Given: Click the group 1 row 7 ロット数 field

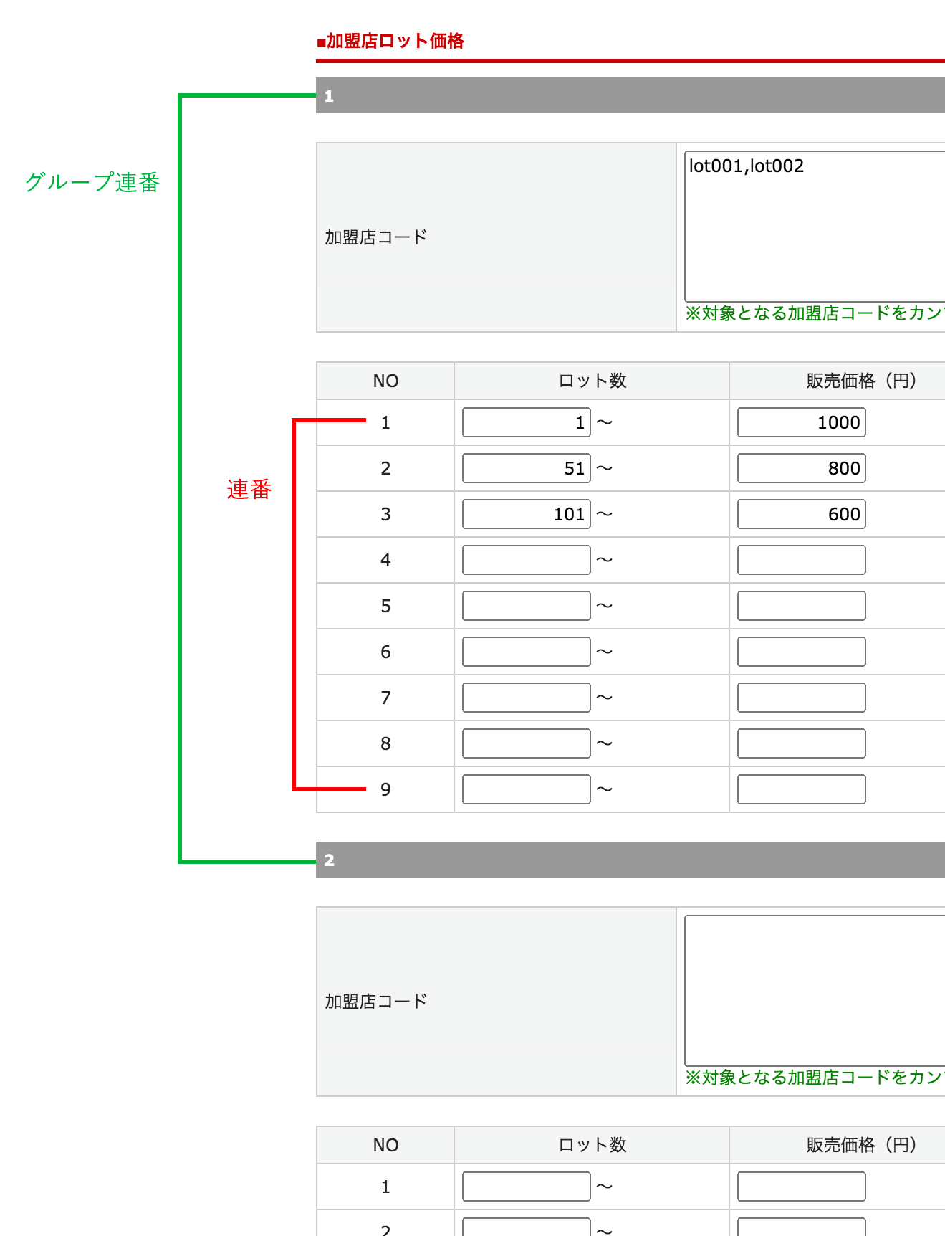Looking at the screenshot, I should point(527,698).
